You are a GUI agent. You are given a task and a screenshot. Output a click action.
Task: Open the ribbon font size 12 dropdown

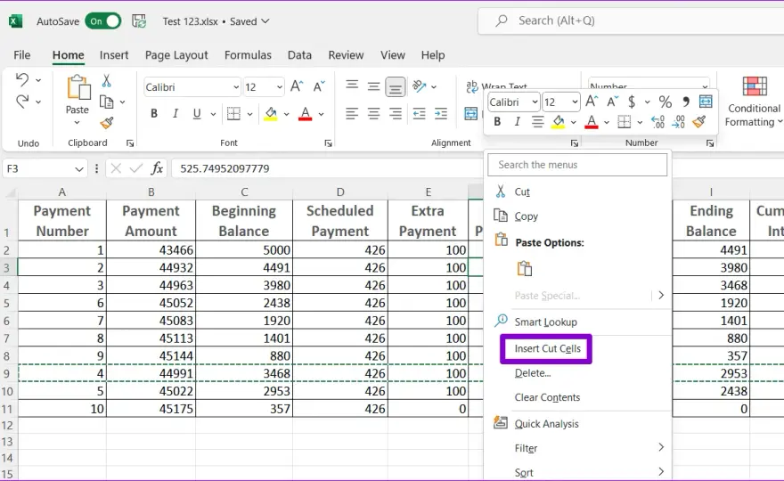(280, 87)
